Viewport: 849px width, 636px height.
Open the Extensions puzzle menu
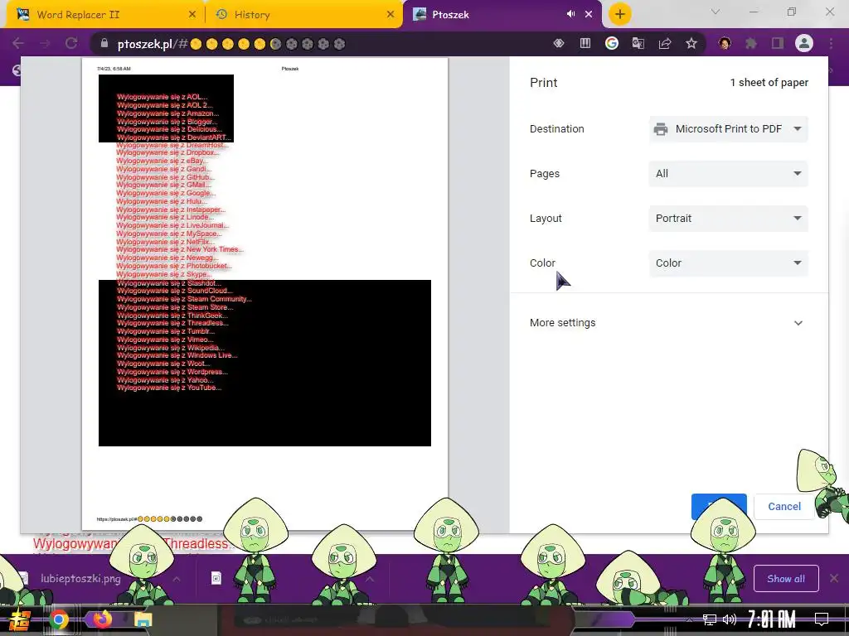tap(751, 43)
